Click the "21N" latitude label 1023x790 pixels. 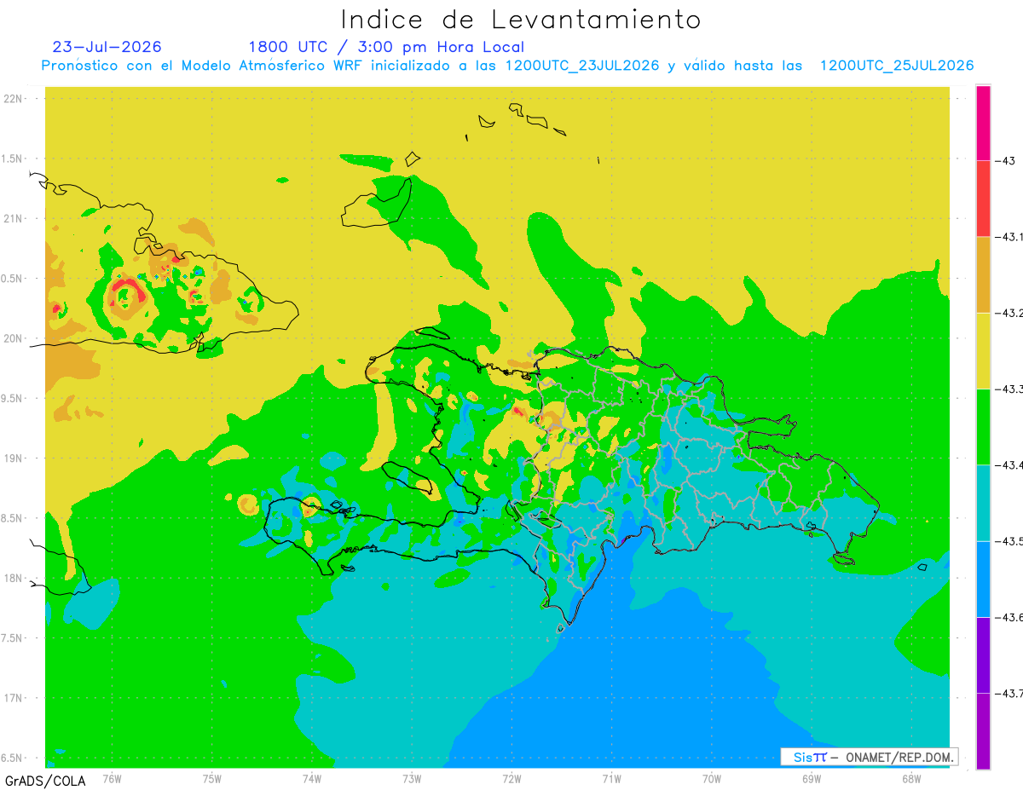[14, 218]
